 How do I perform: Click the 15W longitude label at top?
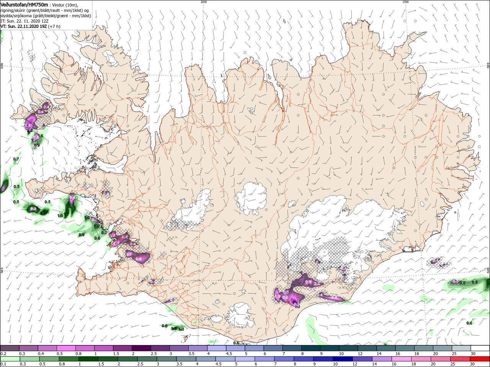pos(405,2)
